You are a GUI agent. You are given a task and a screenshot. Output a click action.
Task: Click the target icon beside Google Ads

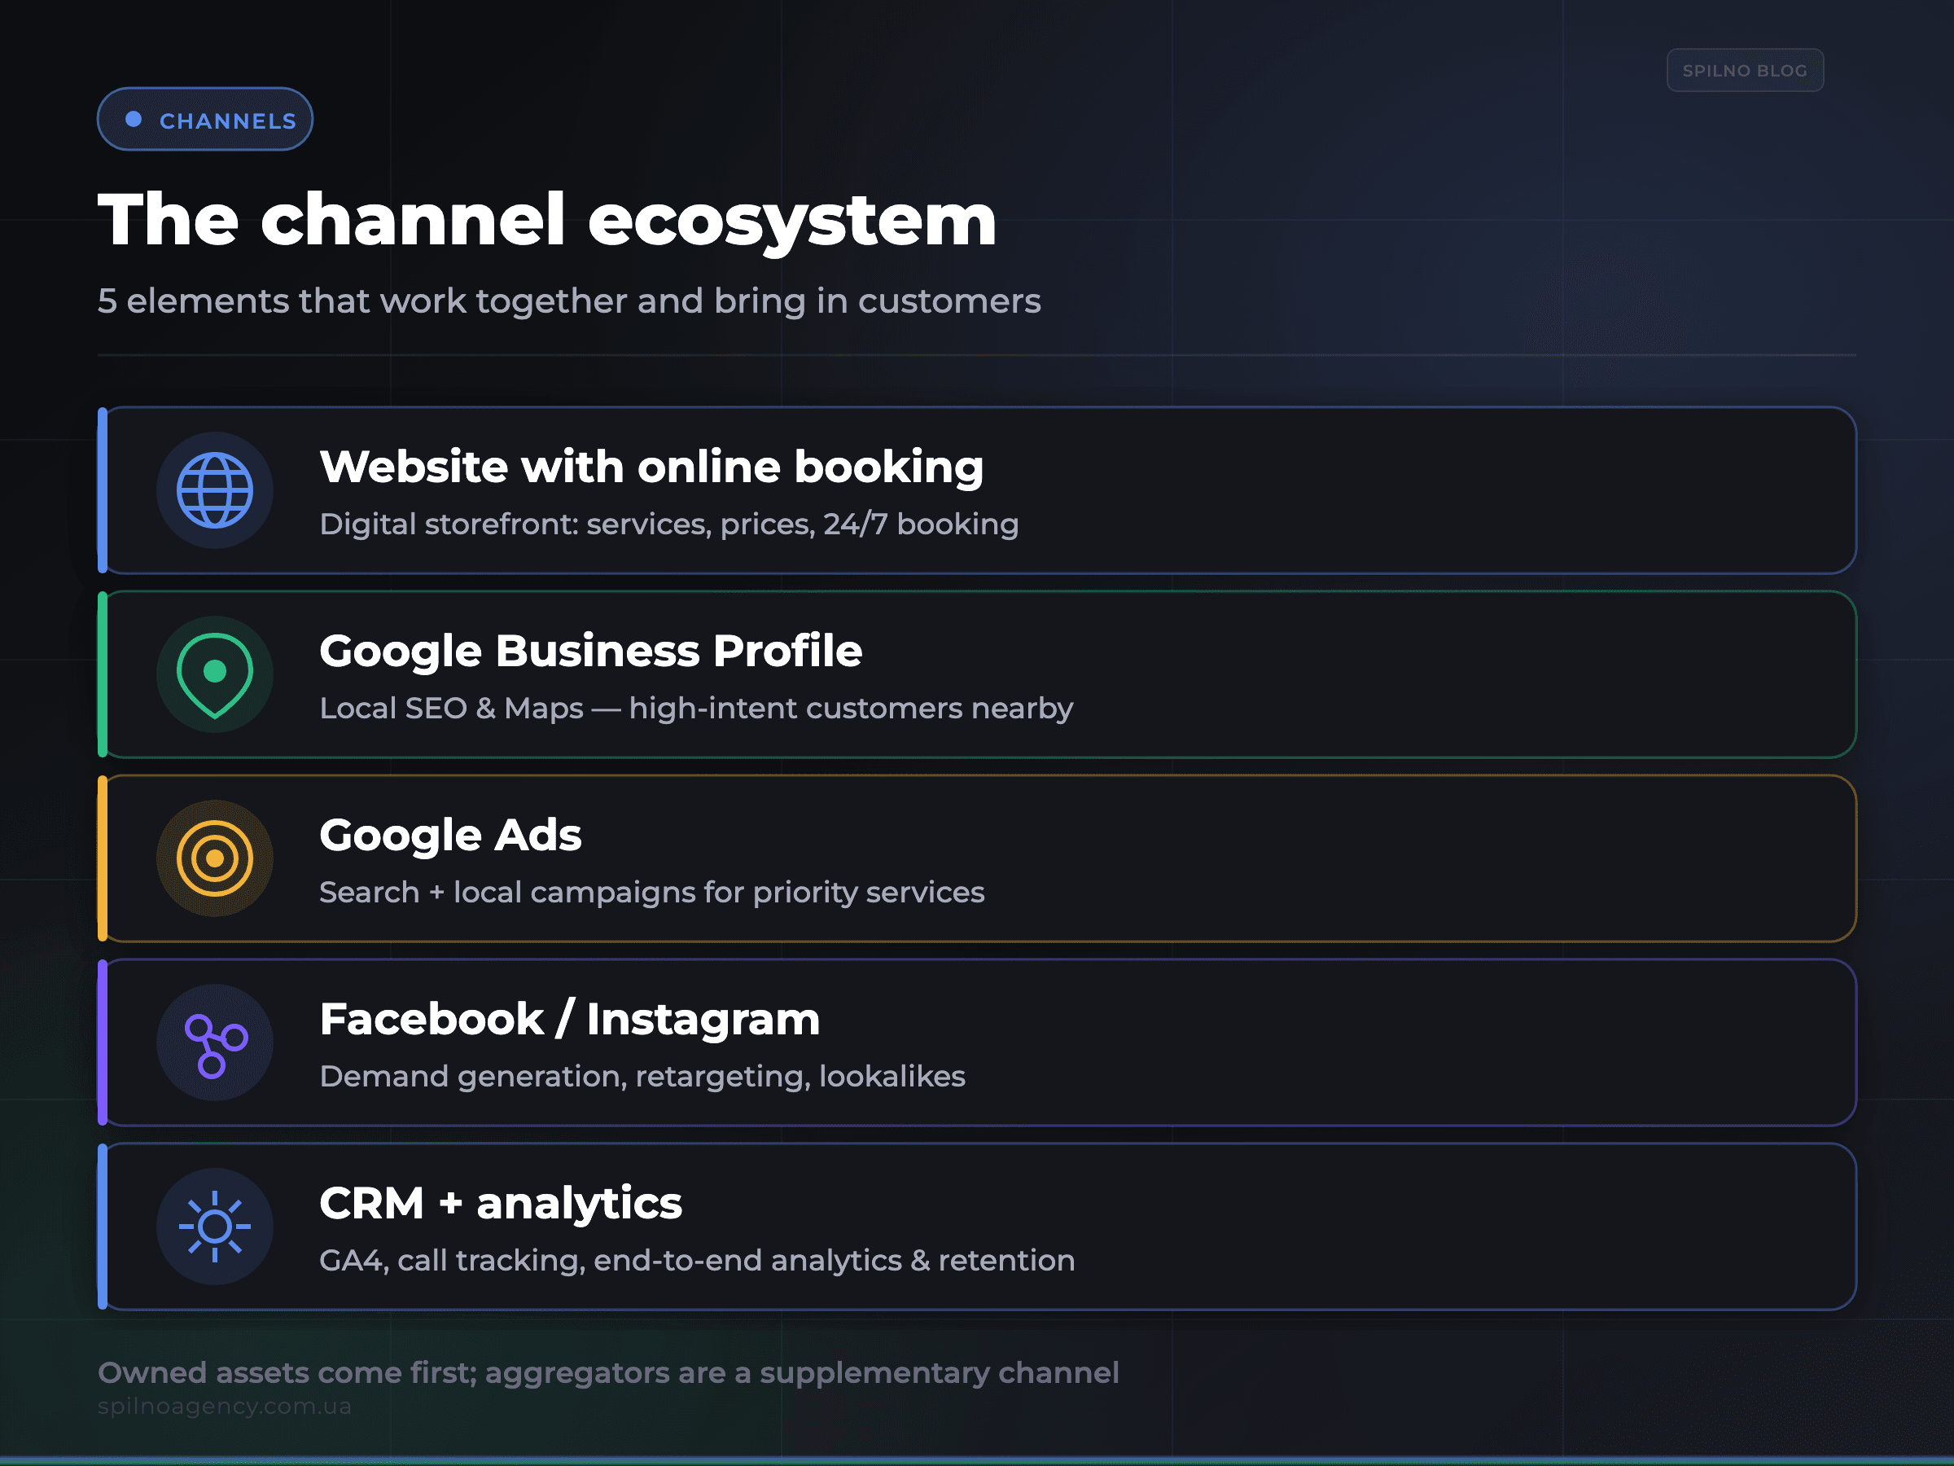coord(215,858)
